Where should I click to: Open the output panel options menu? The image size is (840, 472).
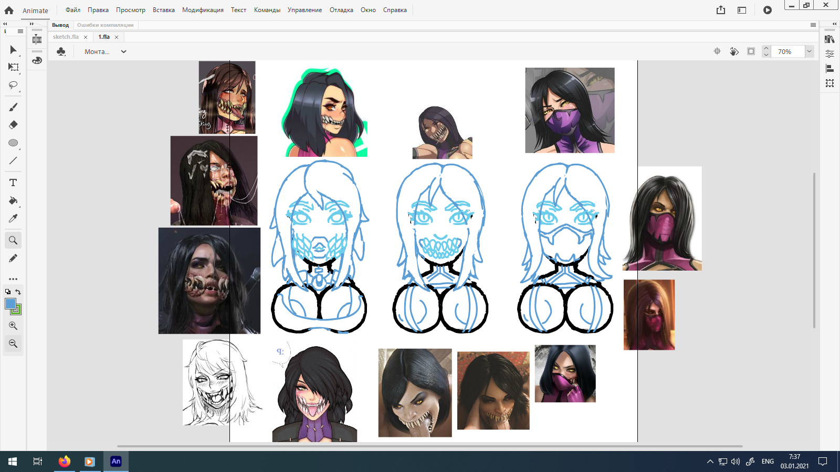point(813,25)
